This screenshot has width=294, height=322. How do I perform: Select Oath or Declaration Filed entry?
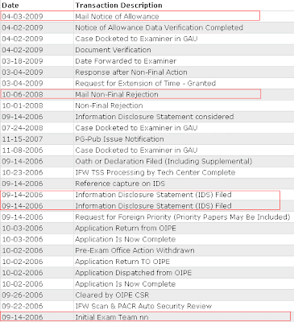(164, 162)
